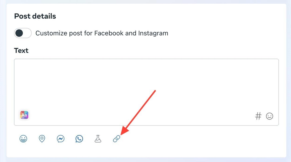Click the 'Post details' heading

coord(35,16)
